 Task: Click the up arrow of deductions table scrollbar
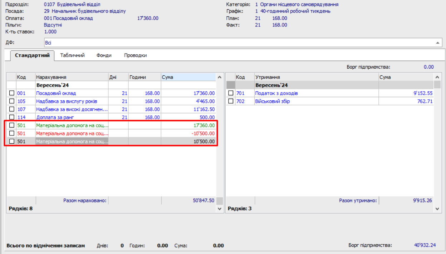pos(437,77)
